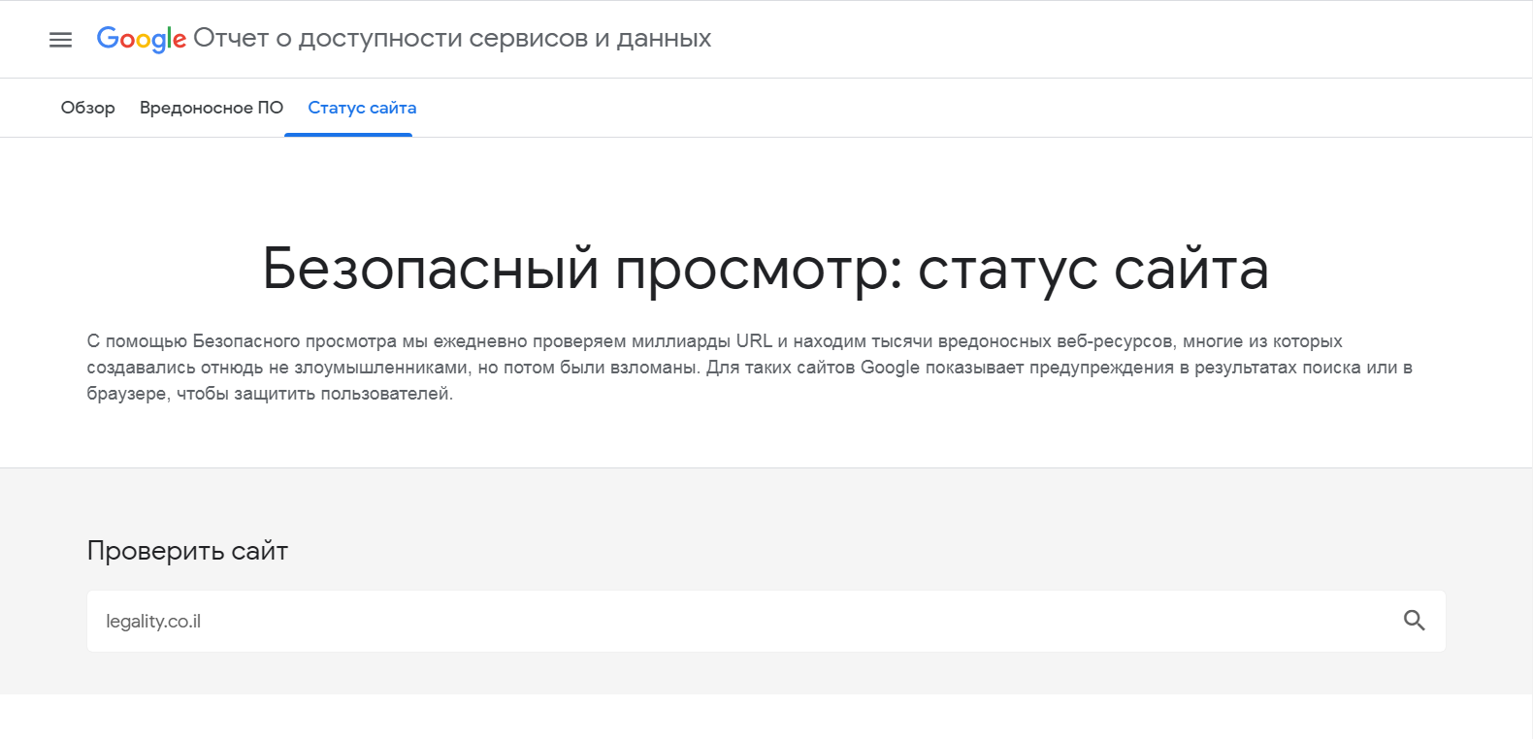Open the hamburger main menu

coord(60,40)
